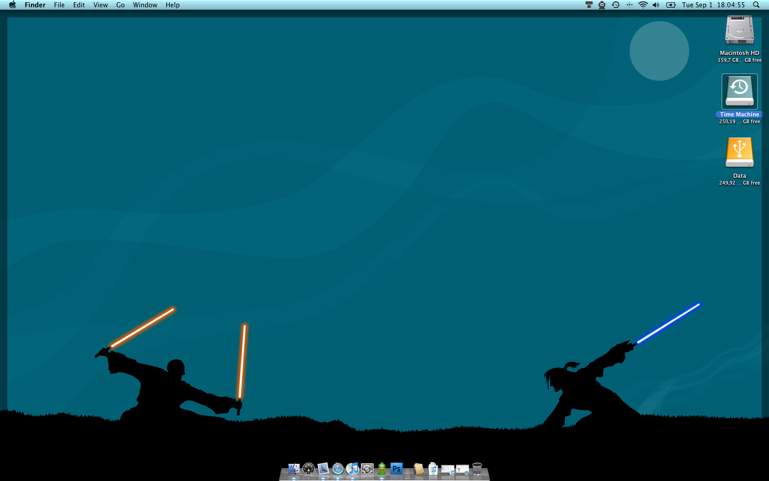Viewport: 769px width, 481px height.
Task: Open Spotlight search magnifier
Action: point(756,5)
